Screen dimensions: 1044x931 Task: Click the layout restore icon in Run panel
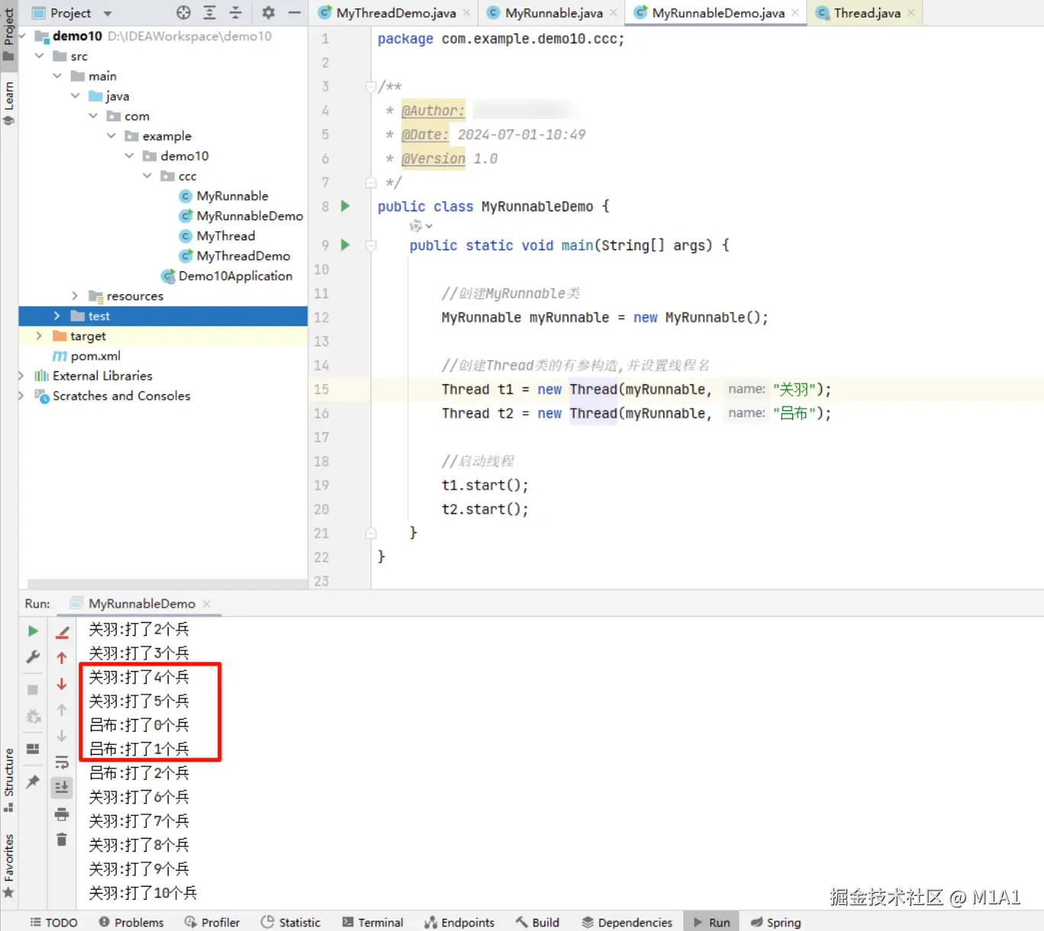tap(33, 749)
